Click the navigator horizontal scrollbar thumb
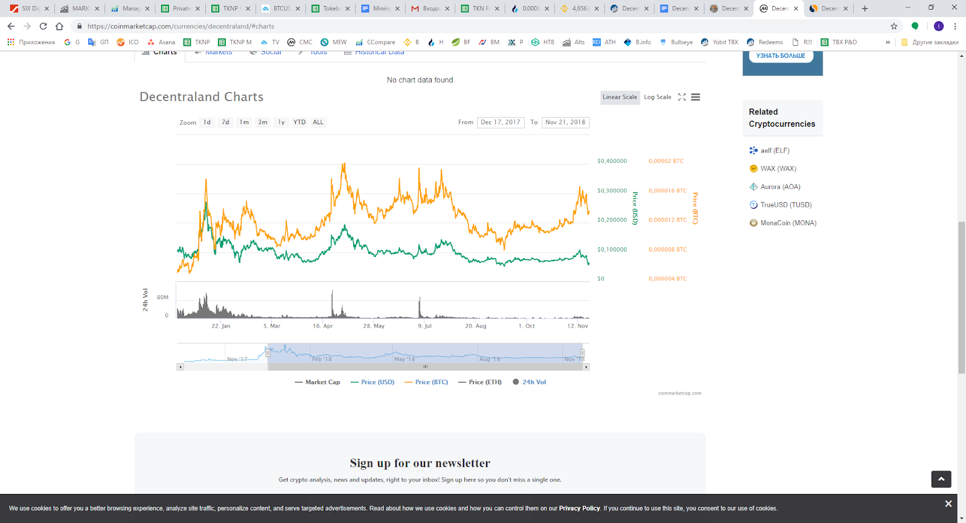Image resolution: width=966 pixels, height=523 pixels. [425, 367]
